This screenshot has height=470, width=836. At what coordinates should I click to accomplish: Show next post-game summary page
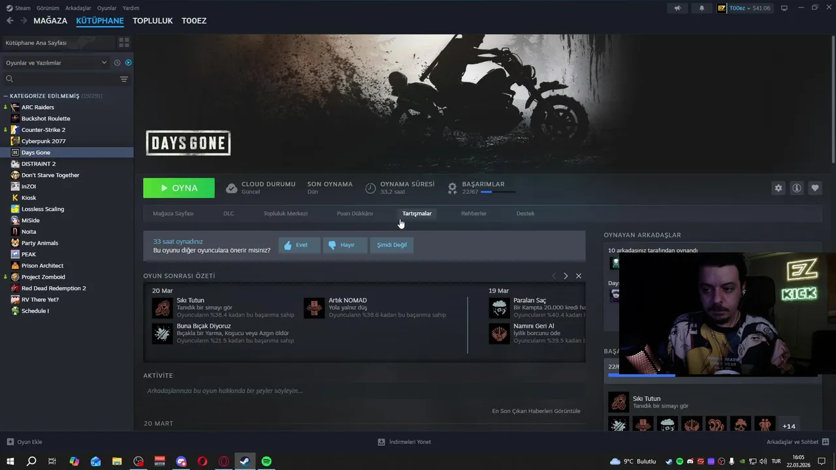566,276
